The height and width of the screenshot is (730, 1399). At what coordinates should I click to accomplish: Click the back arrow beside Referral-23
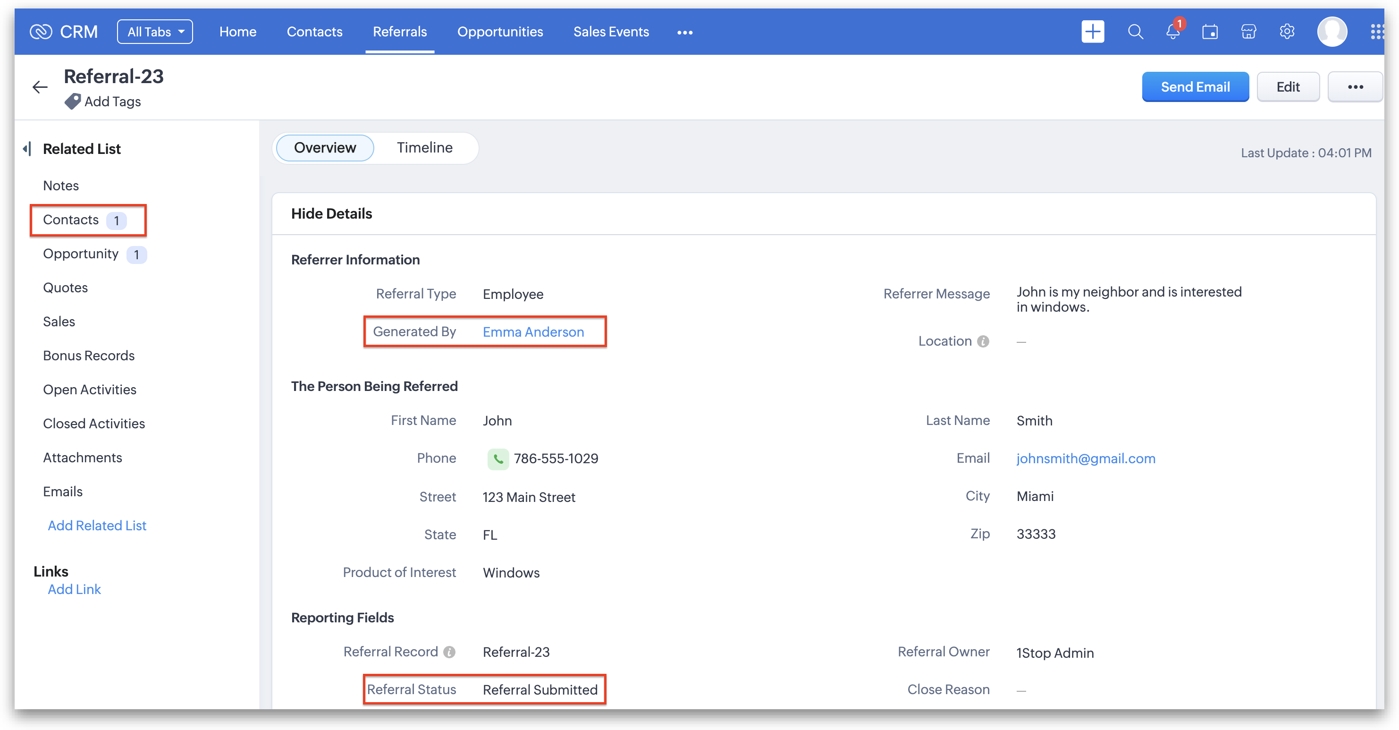(40, 87)
